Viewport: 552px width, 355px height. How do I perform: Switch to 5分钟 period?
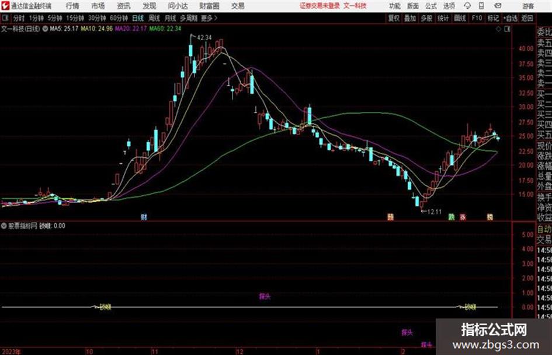pyautogui.click(x=54, y=18)
